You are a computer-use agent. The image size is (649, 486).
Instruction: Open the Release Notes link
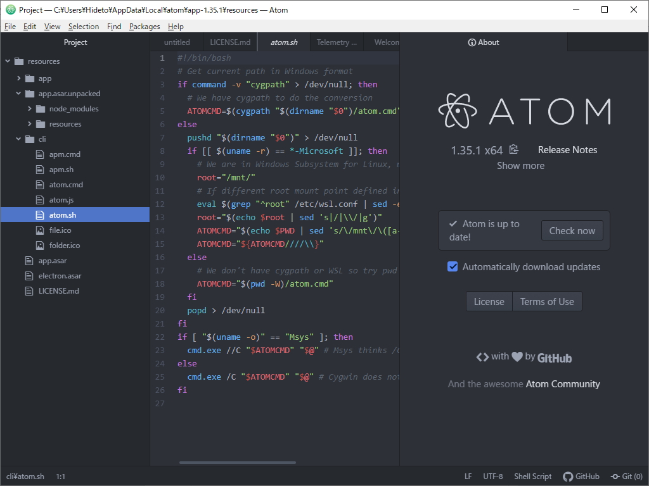[x=567, y=149]
